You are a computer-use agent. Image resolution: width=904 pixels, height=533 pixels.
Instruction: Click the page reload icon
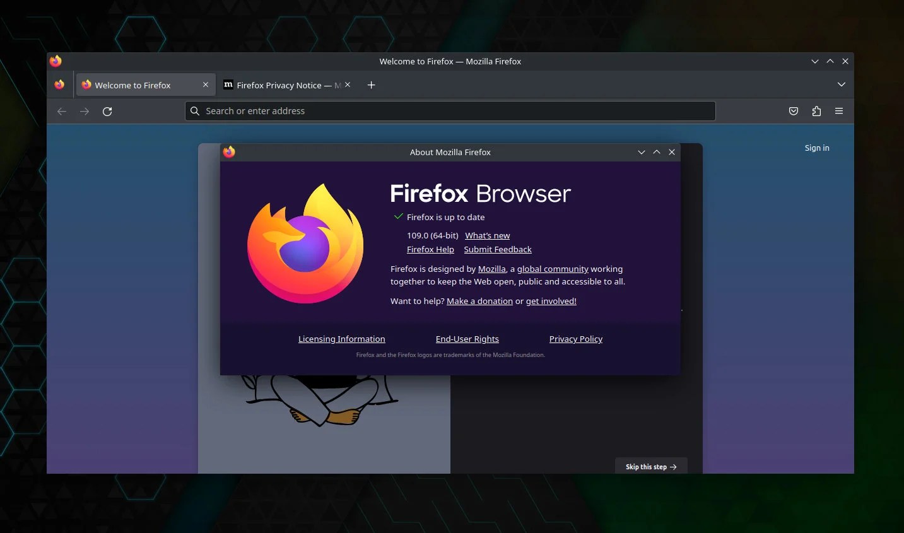click(x=107, y=111)
